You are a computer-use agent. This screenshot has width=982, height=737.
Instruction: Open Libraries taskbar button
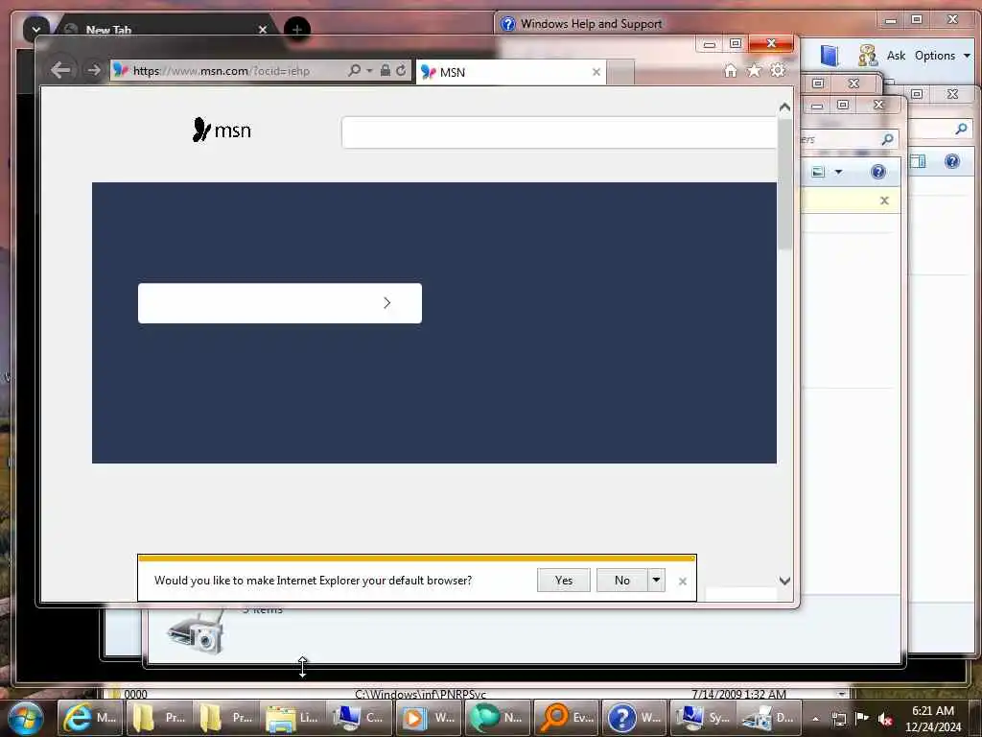coord(293,718)
